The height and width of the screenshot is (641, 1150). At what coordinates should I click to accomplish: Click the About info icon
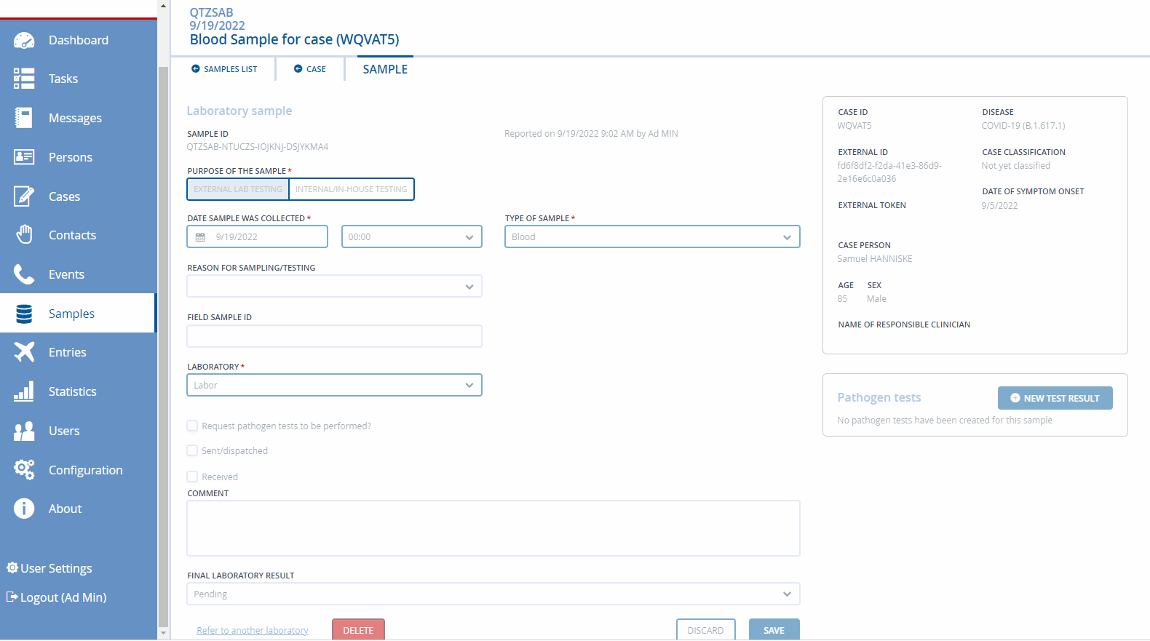click(24, 509)
